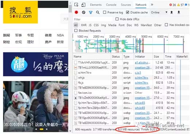Click the page vertical scrollbar thumb

[x=70, y=9]
